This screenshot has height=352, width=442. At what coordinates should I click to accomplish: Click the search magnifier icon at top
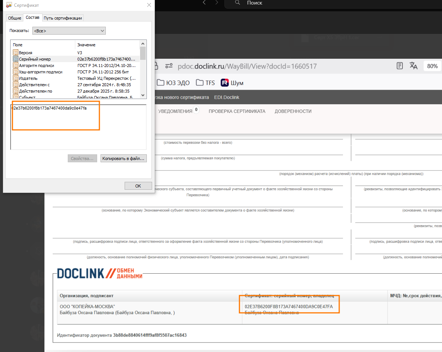pyautogui.click(x=238, y=3)
